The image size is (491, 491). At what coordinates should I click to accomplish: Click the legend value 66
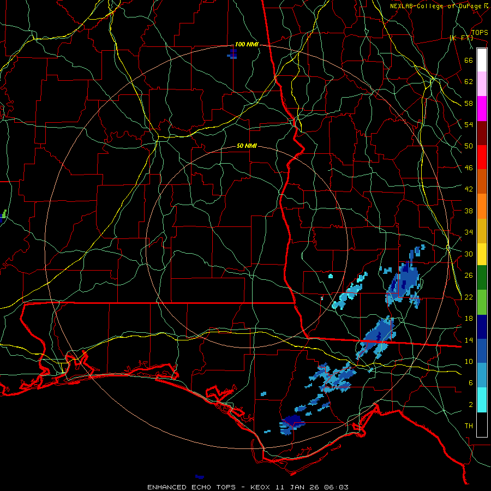pos(469,60)
